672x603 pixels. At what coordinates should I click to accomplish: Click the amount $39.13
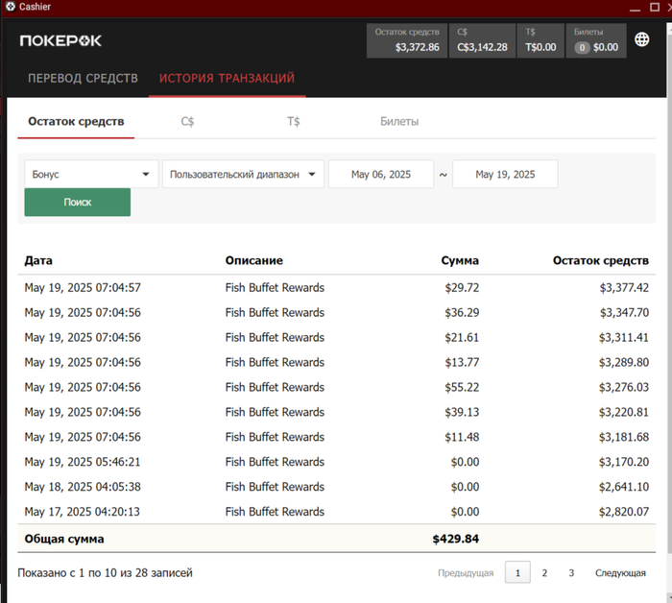(462, 411)
